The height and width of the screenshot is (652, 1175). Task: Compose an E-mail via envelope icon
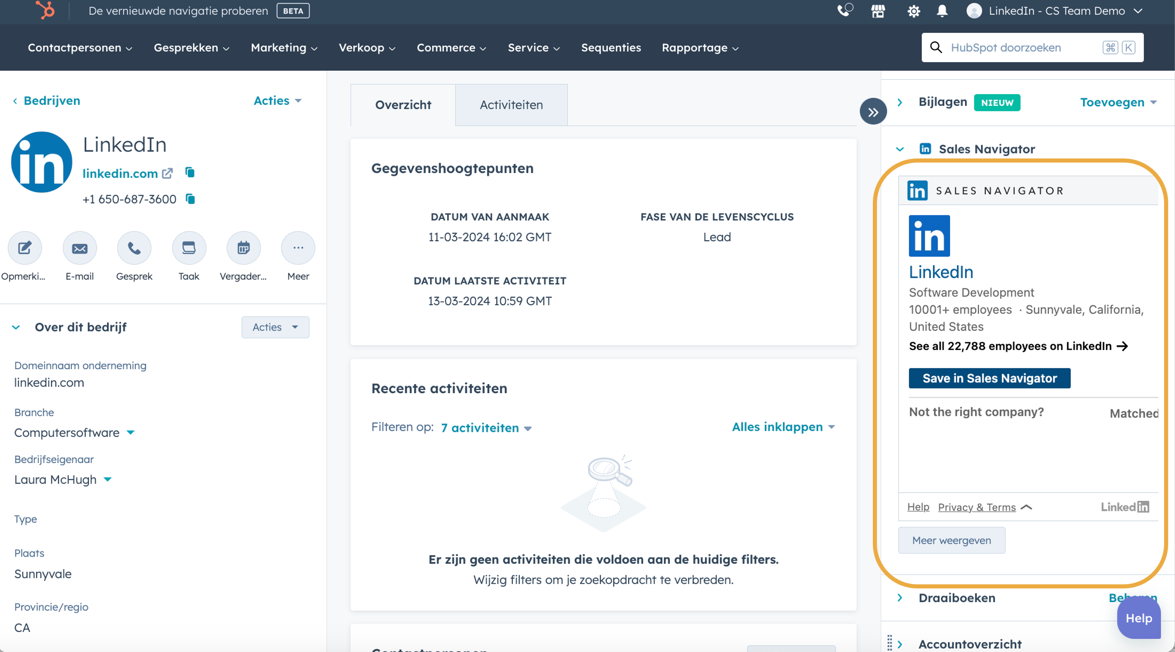tap(80, 248)
